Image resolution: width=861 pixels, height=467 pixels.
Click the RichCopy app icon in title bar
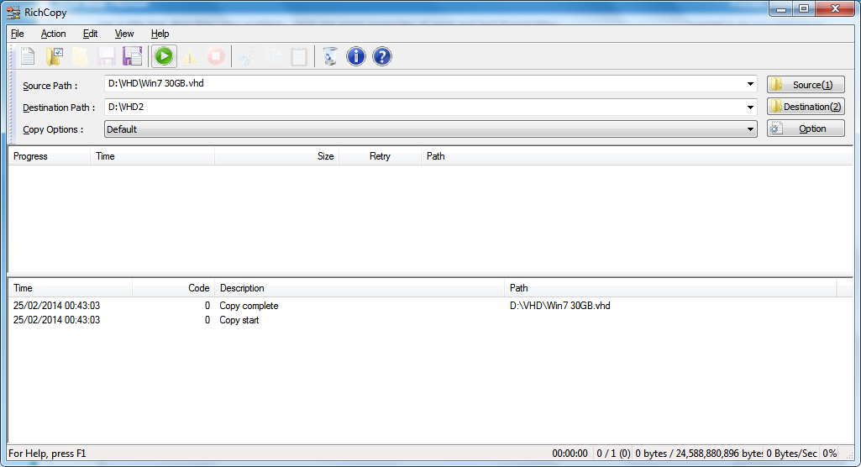tap(13, 12)
